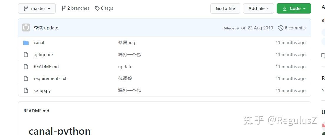Viewport: 325px width, 135px height.
Task: Click the committer avatar image
Action: coord(26,28)
